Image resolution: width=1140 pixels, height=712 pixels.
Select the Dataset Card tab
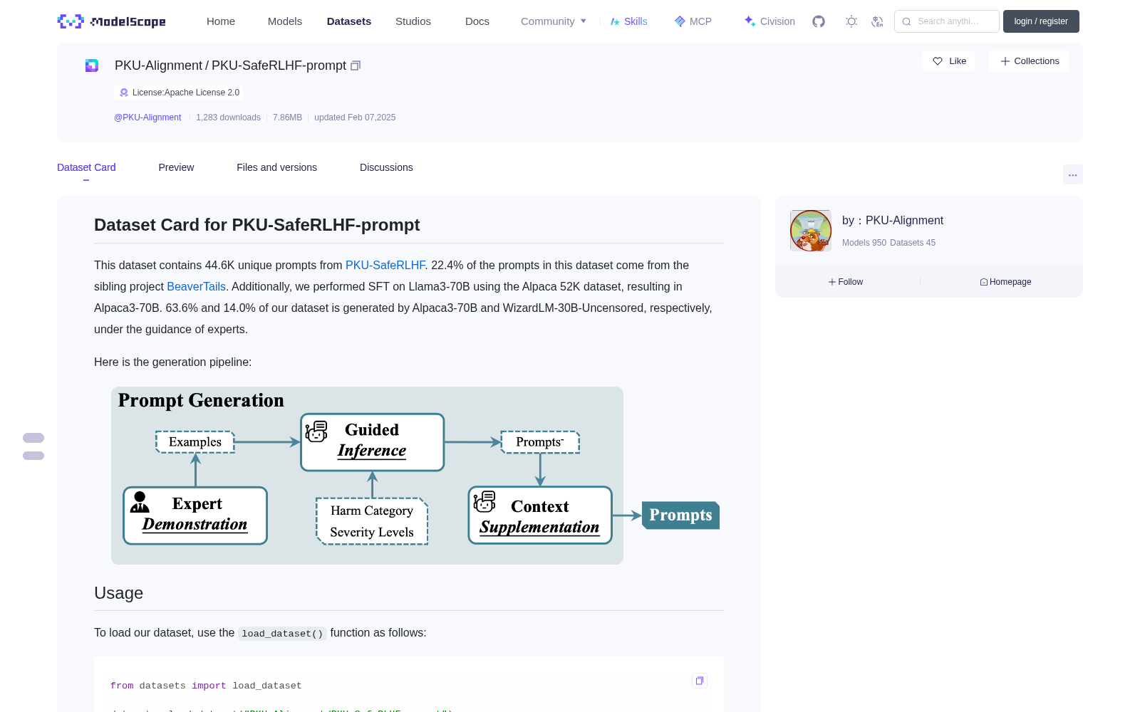[x=86, y=167]
